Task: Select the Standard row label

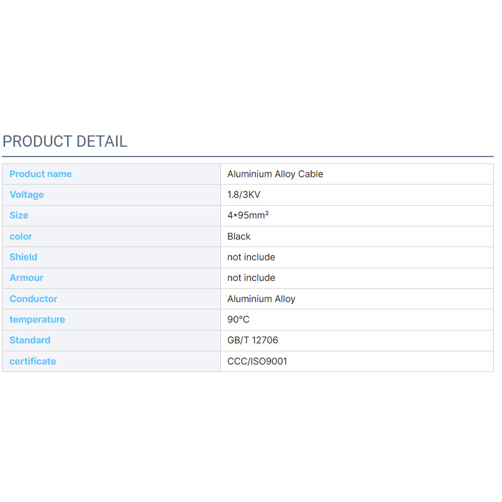Action: click(x=29, y=340)
